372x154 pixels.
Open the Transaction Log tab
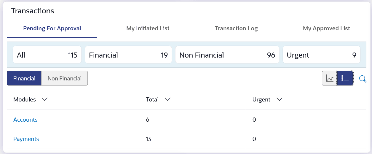tap(236, 28)
